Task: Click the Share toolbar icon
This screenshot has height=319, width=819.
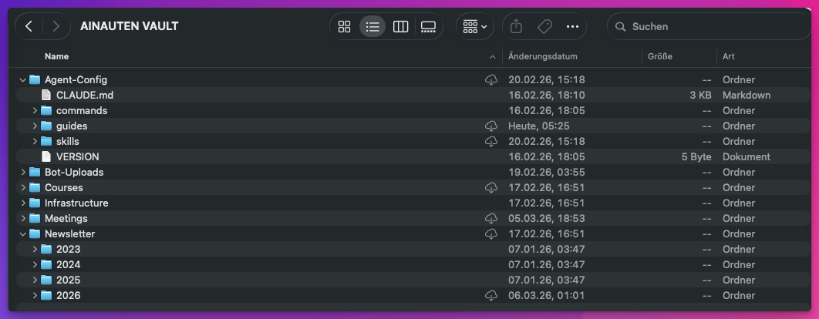Action: point(517,26)
